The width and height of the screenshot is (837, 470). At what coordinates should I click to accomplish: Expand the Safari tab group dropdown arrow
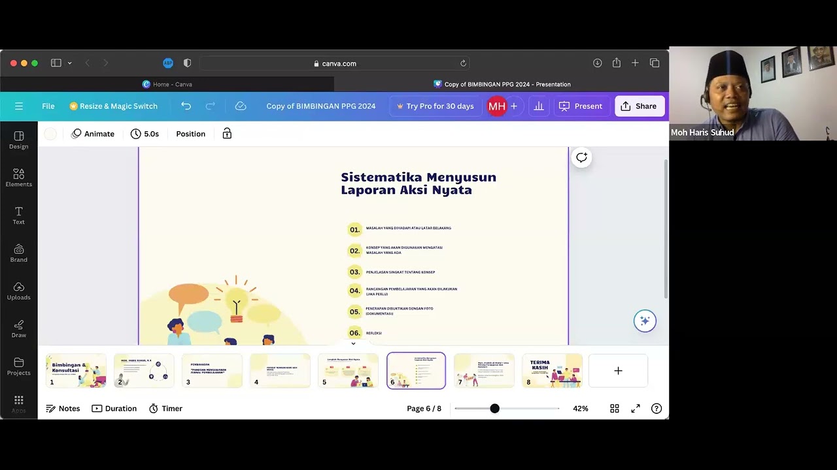tap(69, 63)
